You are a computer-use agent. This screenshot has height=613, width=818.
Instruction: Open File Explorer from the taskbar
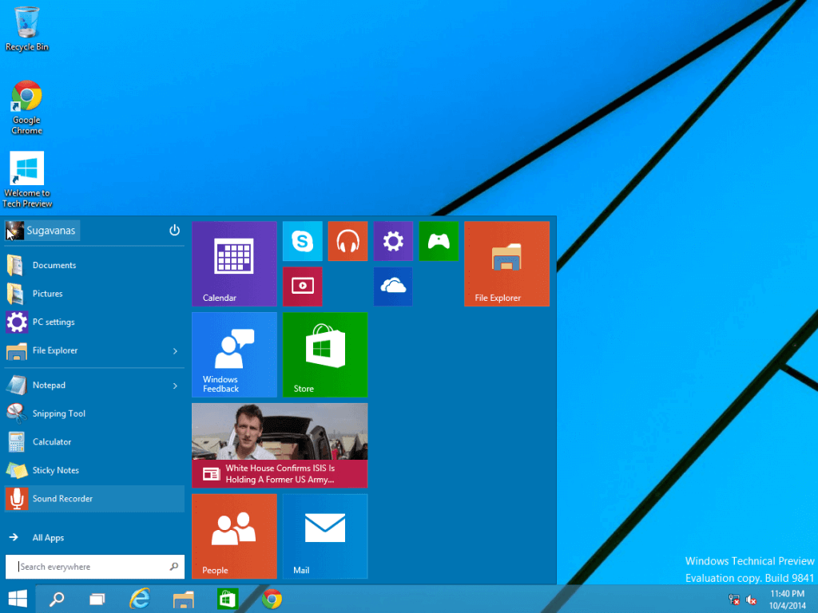pos(184,599)
